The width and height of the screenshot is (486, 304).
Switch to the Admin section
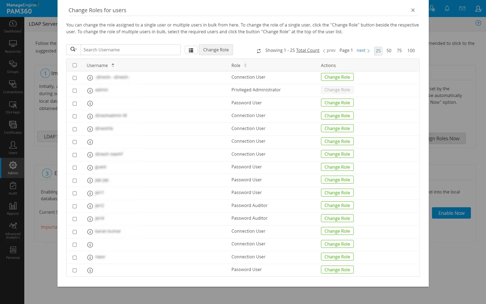pos(13,168)
